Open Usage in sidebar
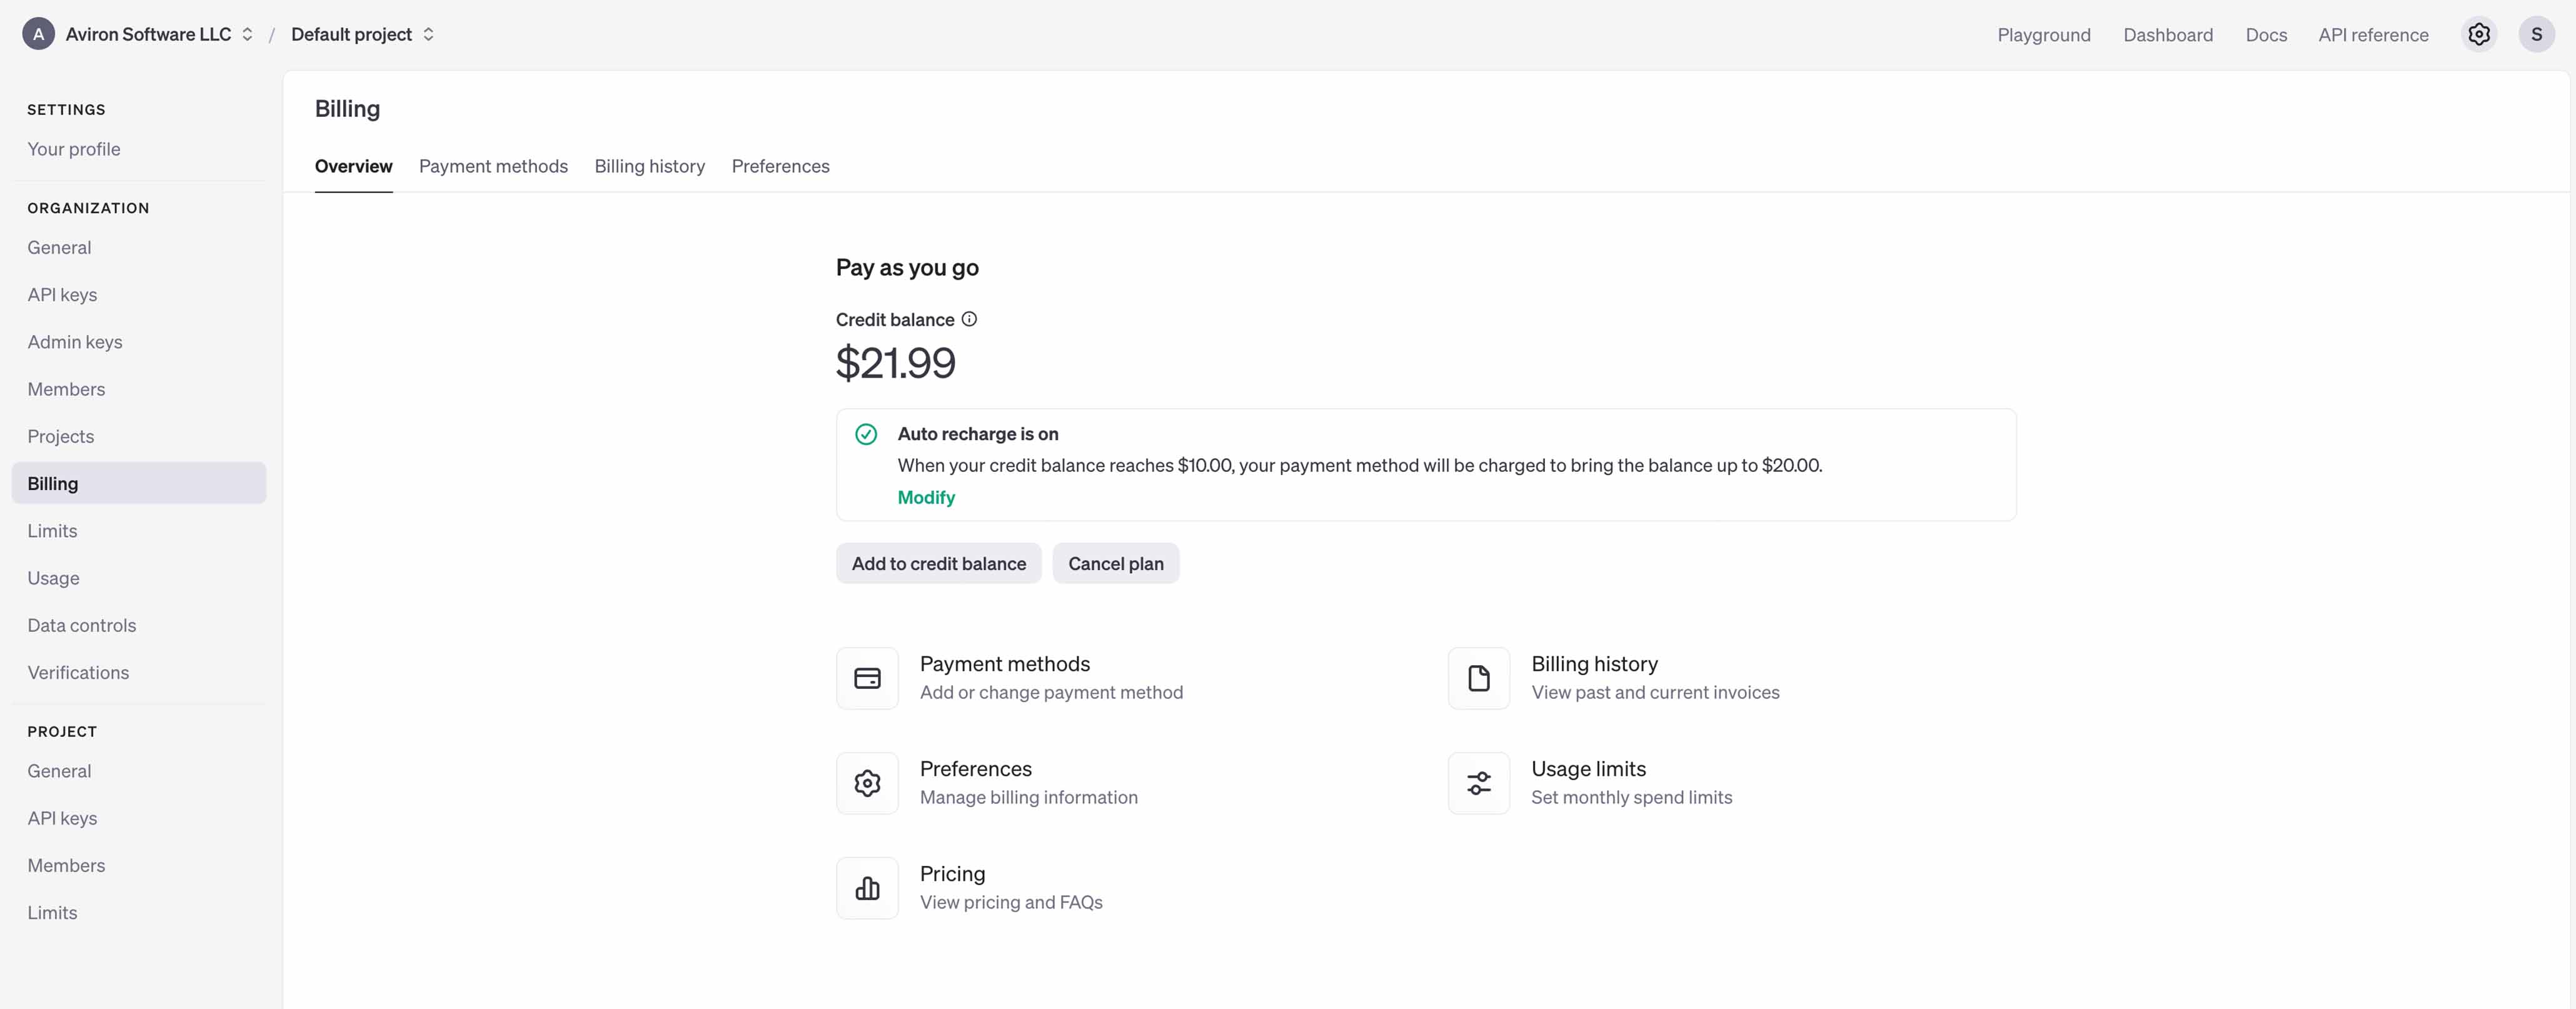 [139, 578]
